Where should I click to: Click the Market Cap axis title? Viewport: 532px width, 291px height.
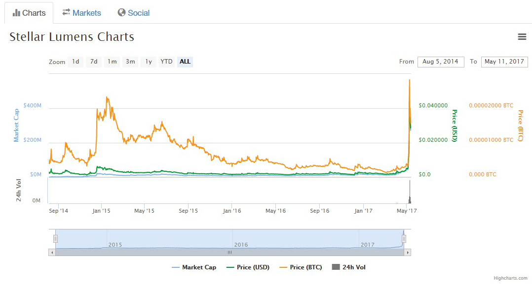(16, 125)
